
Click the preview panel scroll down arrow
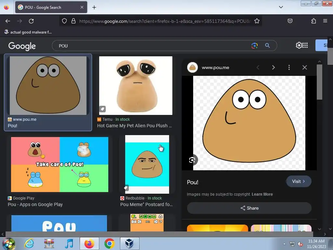pyautogui.click(x=319, y=229)
